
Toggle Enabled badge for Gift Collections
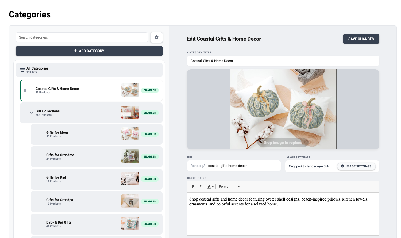pyautogui.click(x=150, y=113)
